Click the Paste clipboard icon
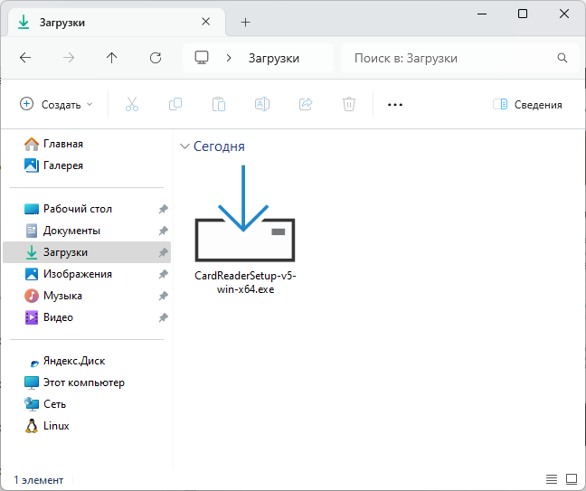The height and width of the screenshot is (491, 586). pos(219,105)
